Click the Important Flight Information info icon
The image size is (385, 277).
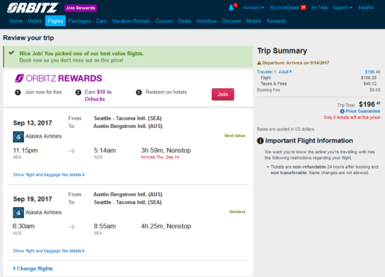pyautogui.click(x=260, y=141)
